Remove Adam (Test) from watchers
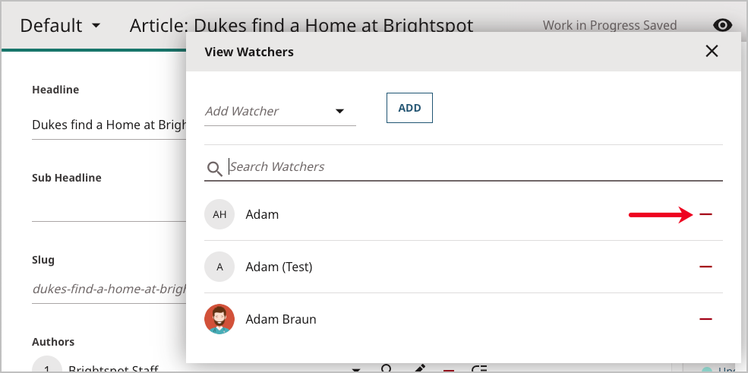Viewport: 748px width, 373px height. coord(705,267)
